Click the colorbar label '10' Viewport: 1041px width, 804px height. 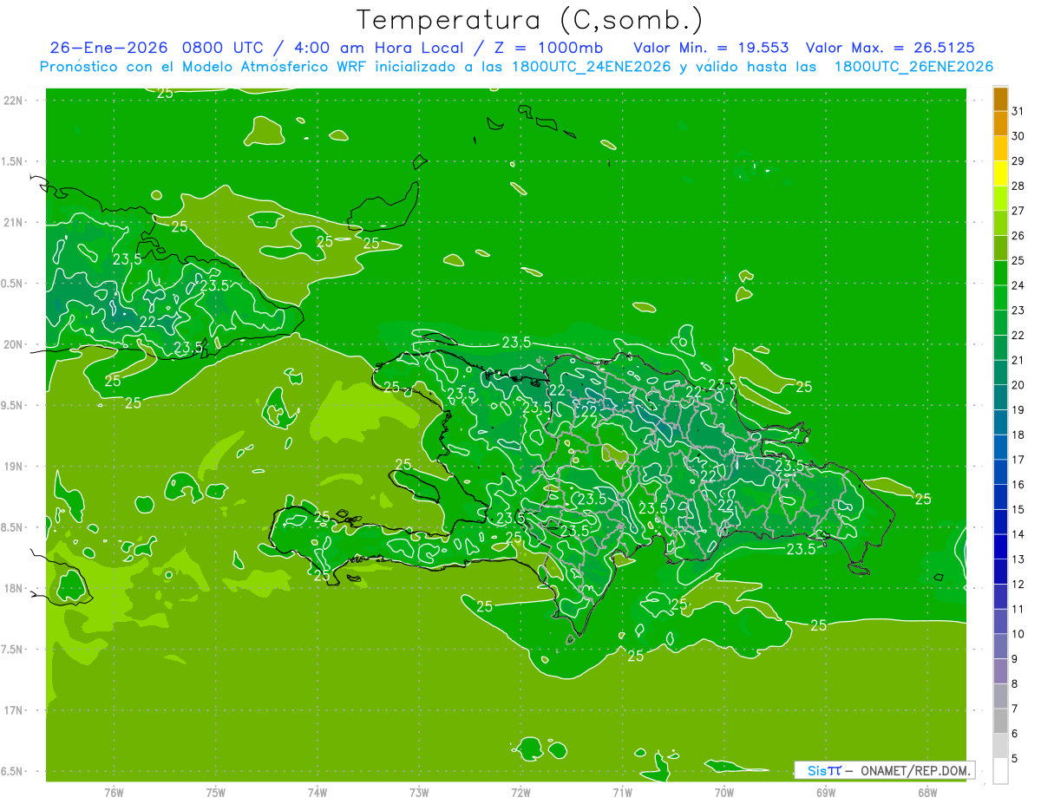(1018, 634)
